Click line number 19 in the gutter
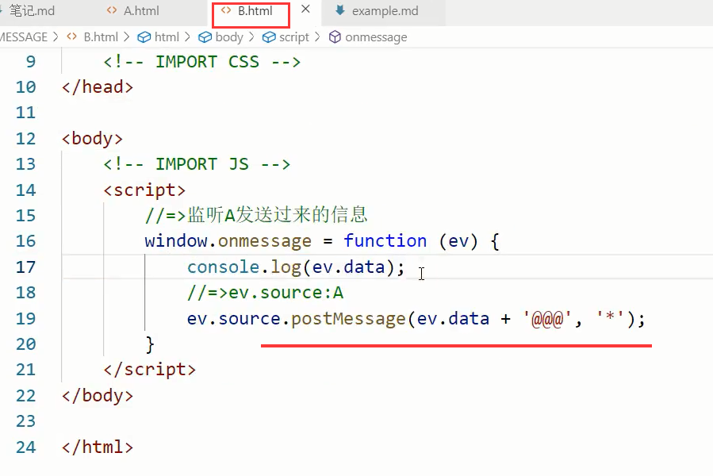This screenshot has width=713, height=476. 25,318
